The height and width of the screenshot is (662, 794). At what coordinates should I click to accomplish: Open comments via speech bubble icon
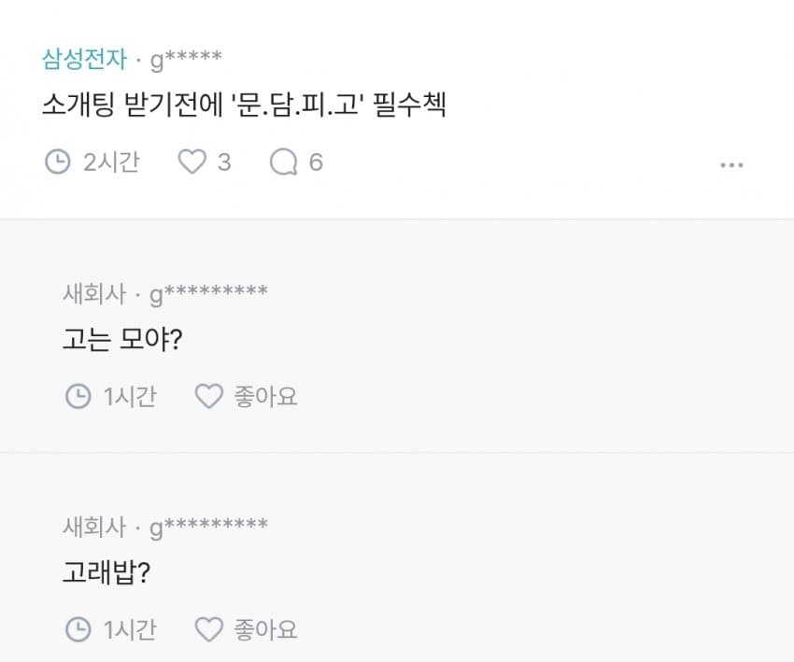(x=284, y=162)
